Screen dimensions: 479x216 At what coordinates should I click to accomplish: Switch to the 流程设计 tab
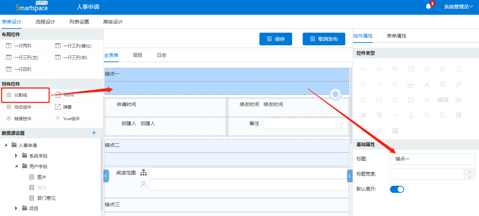(x=45, y=22)
